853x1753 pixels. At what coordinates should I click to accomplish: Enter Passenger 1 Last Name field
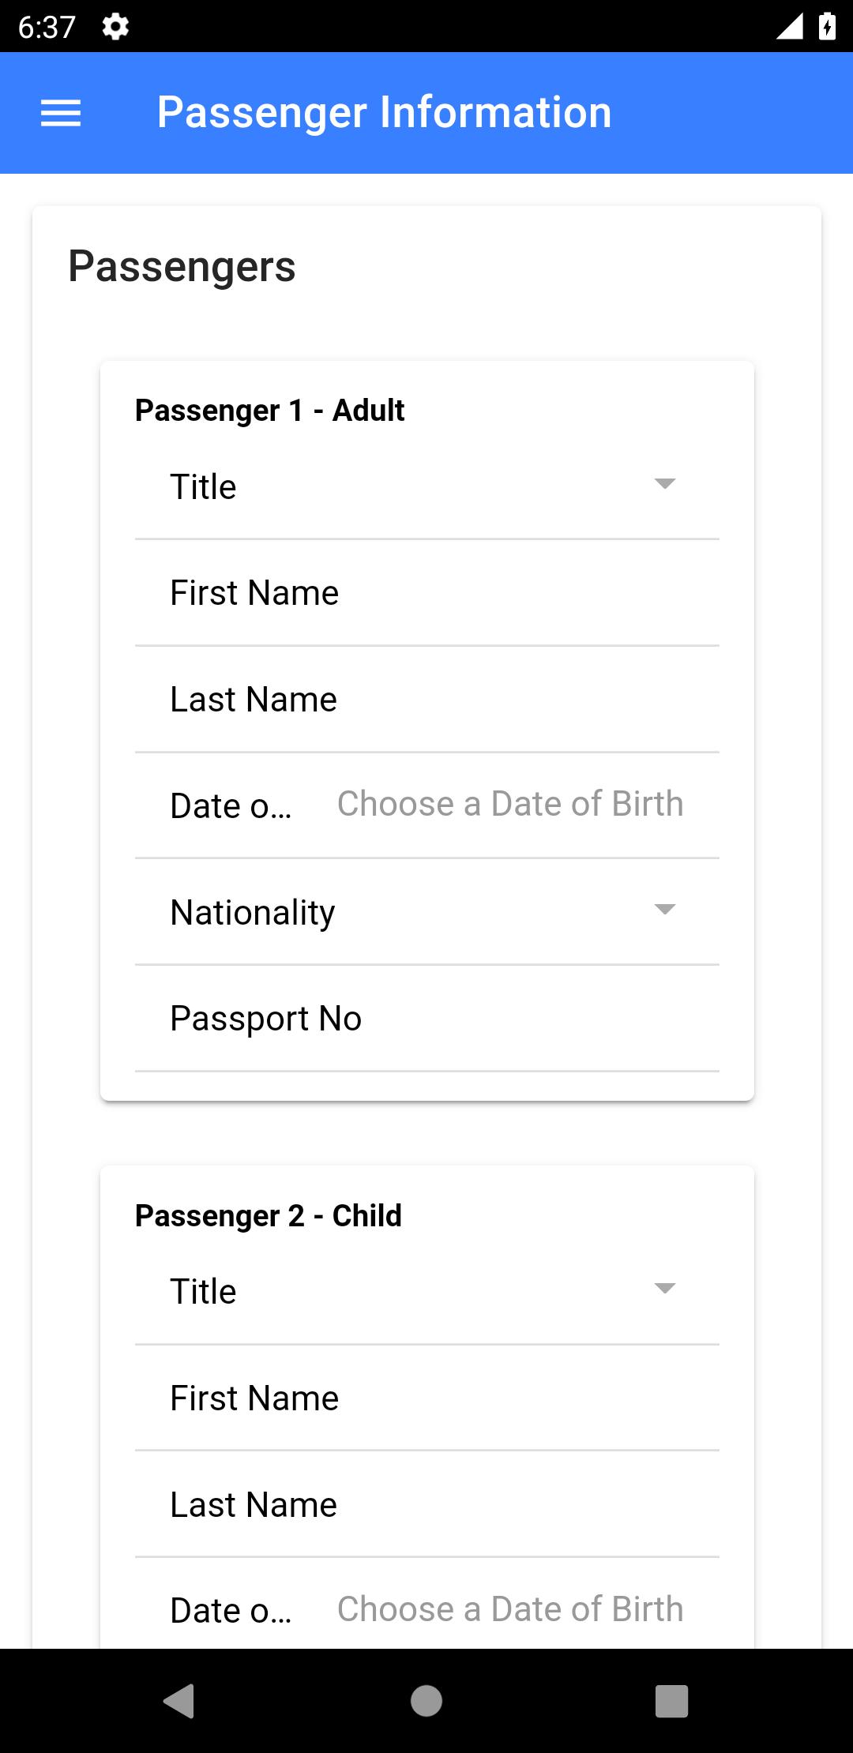point(426,700)
